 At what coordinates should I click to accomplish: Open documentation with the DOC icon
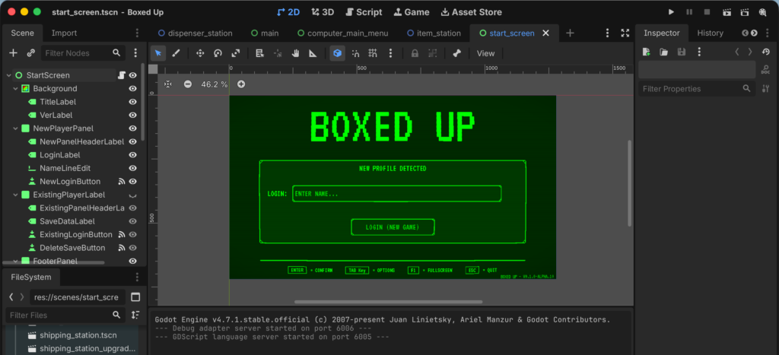765,70
